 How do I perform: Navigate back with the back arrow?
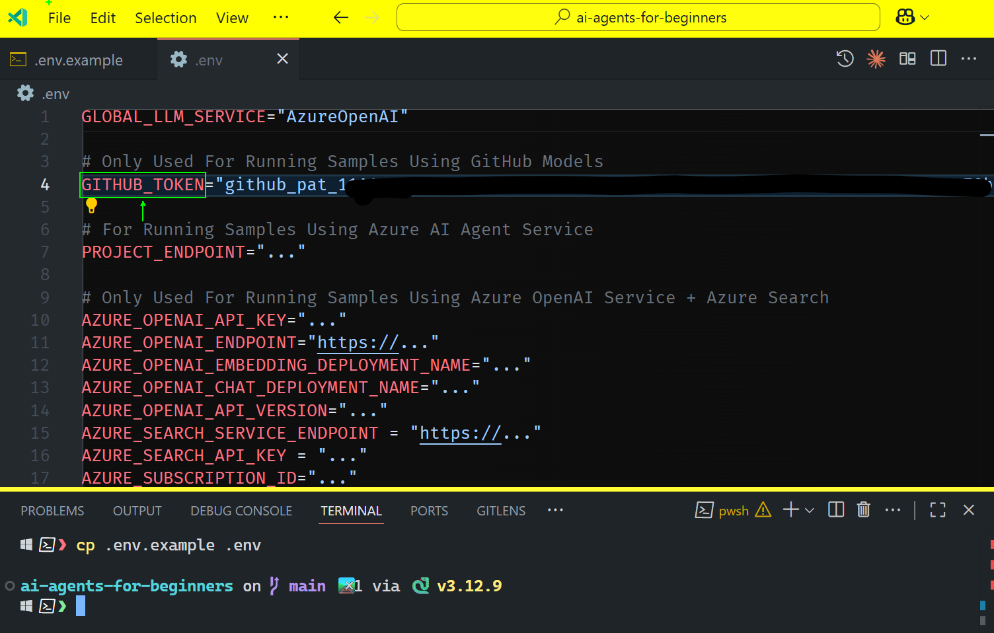(x=340, y=18)
